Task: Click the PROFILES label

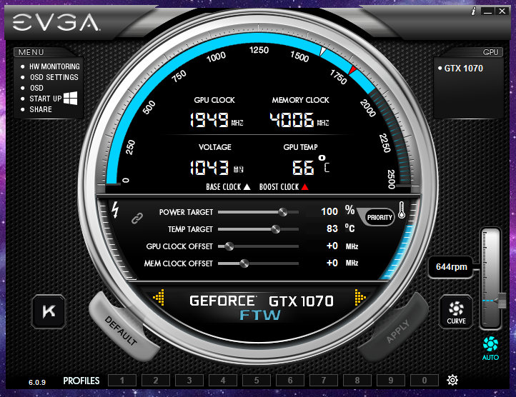Action: coord(81,381)
